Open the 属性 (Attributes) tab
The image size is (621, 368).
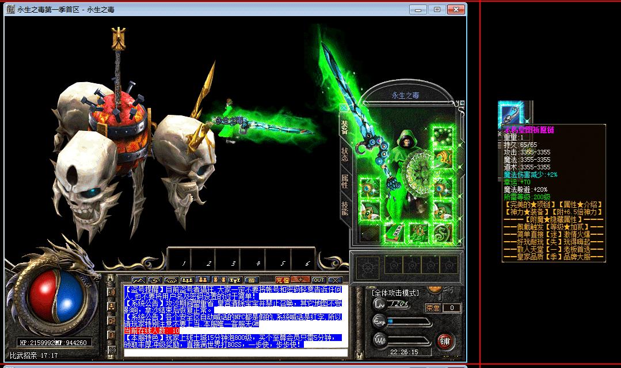344,181
